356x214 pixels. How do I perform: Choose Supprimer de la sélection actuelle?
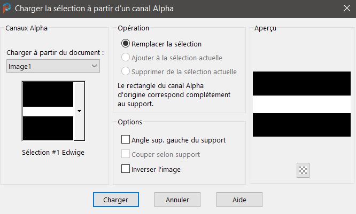click(126, 72)
